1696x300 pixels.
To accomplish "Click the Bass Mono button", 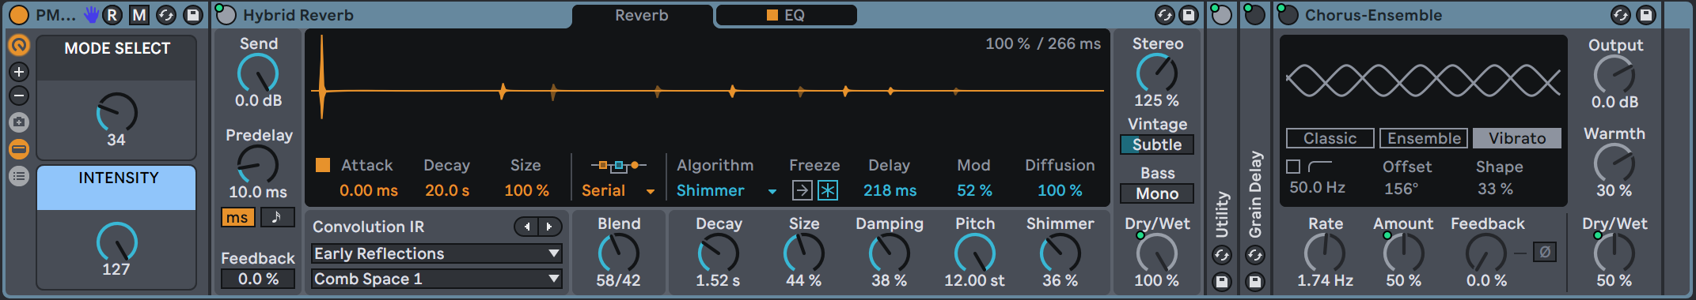I will [1157, 193].
